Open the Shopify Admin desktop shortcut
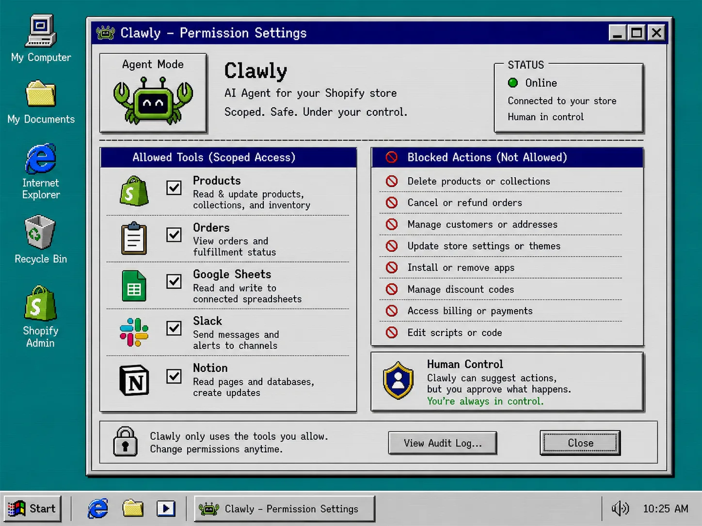702x526 pixels. (x=41, y=316)
